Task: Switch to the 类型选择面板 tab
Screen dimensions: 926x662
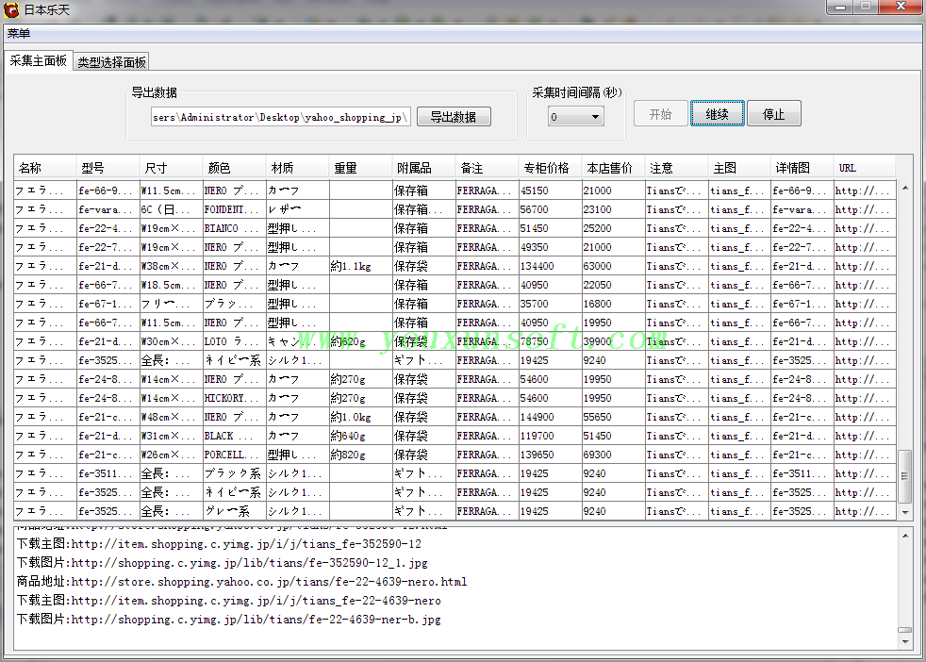Action: (111, 62)
